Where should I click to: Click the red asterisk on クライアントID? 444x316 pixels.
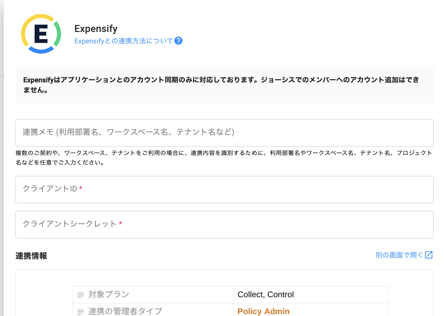coord(81,188)
